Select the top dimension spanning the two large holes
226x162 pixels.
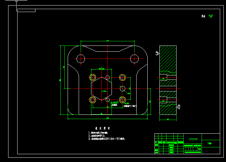[108, 41]
